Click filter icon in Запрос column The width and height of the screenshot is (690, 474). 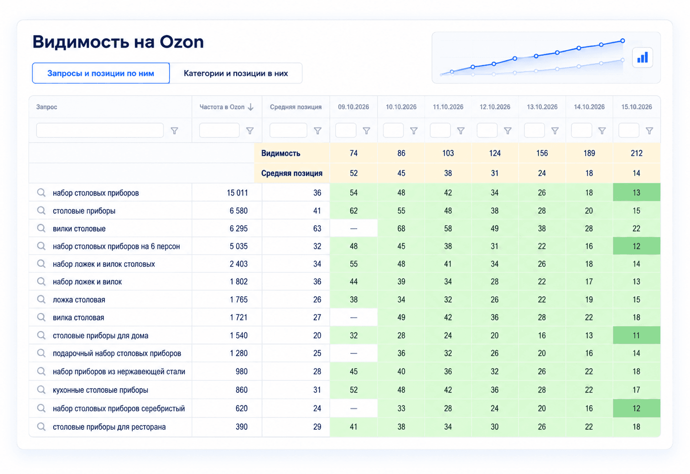174,131
